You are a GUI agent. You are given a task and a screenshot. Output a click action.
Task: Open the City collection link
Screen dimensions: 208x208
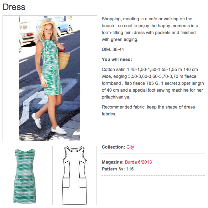[x=130, y=147]
